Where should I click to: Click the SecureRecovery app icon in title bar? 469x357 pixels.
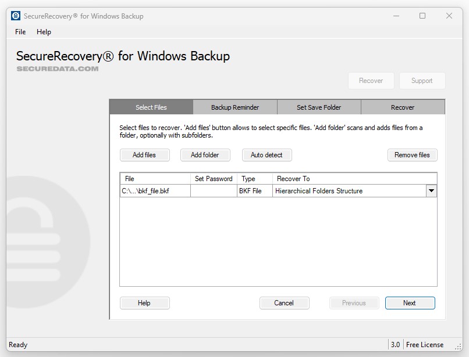tap(16, 16)
